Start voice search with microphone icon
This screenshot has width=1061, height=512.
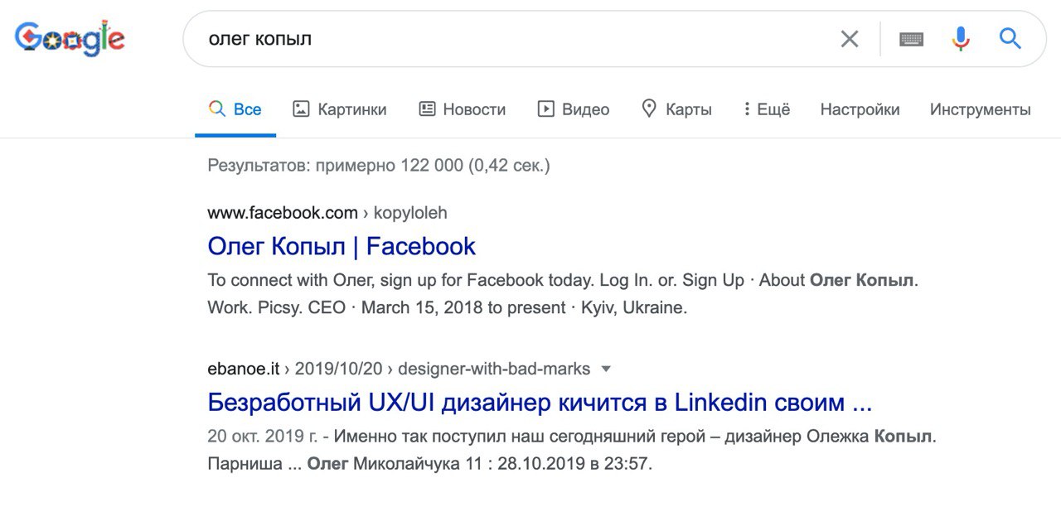(961, 39)
